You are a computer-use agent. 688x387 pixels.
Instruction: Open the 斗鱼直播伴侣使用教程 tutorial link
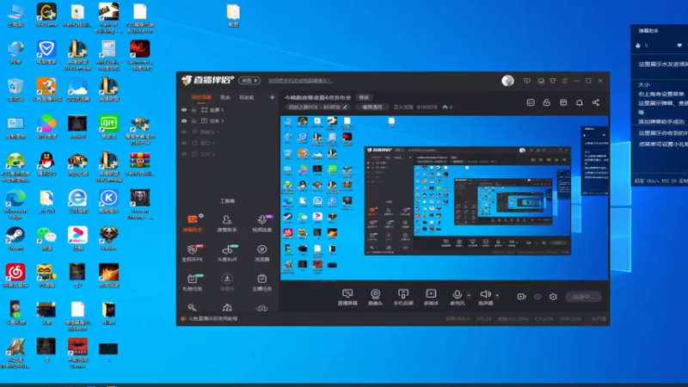pyautogui.click(x=212, y=318)
